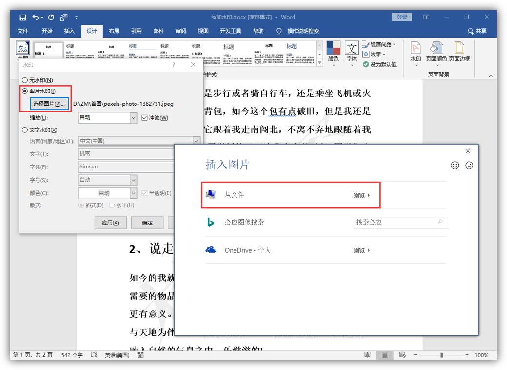Screen dimensions: 507x370
Task: Toggle the Semitransparent (半透明) checkbox
Action: click(144, 193)
